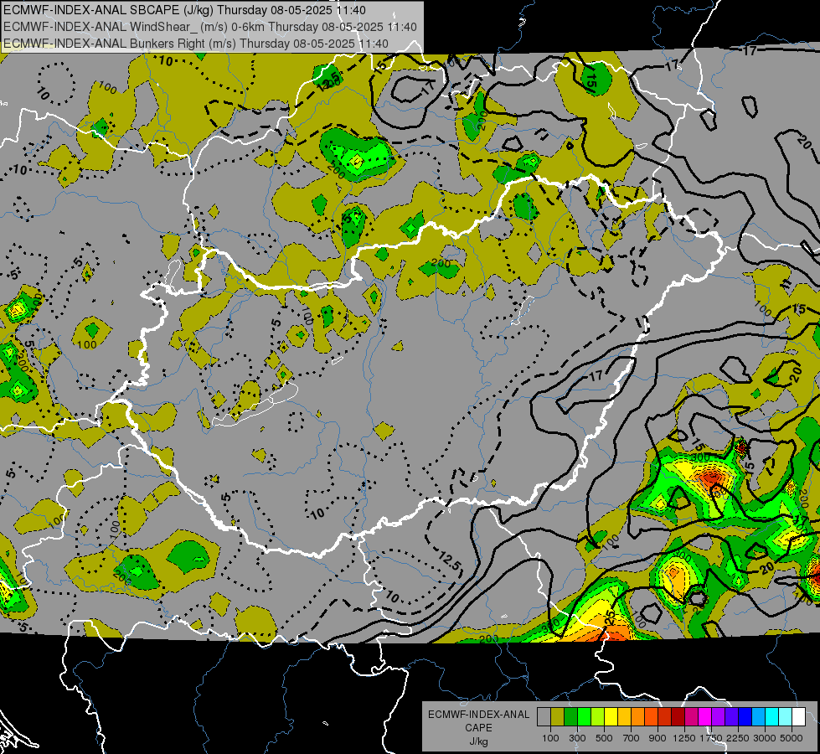Click the legend's ECMWF-INDEX-ANAL label
The width and height of the screenshot is (820, 754).
tap(478, 715)
